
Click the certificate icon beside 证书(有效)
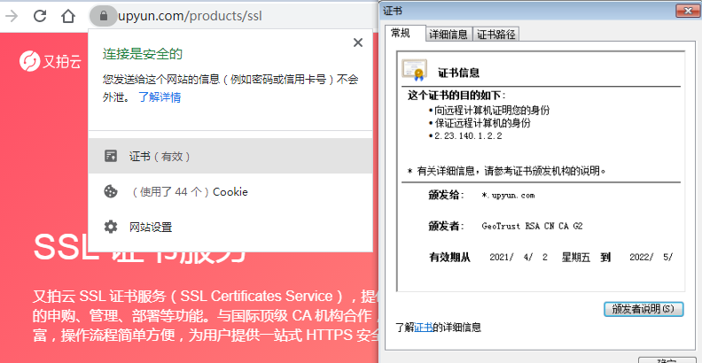click(x=111, y=156)
